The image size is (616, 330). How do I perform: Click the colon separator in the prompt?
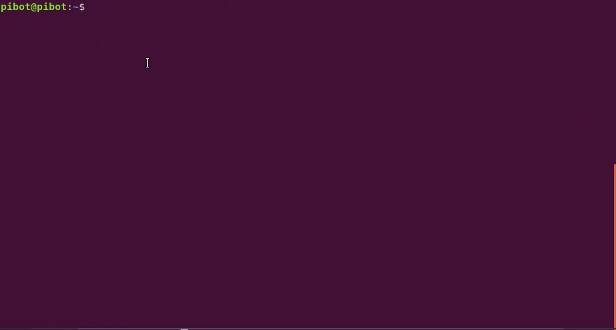[70, 7]
